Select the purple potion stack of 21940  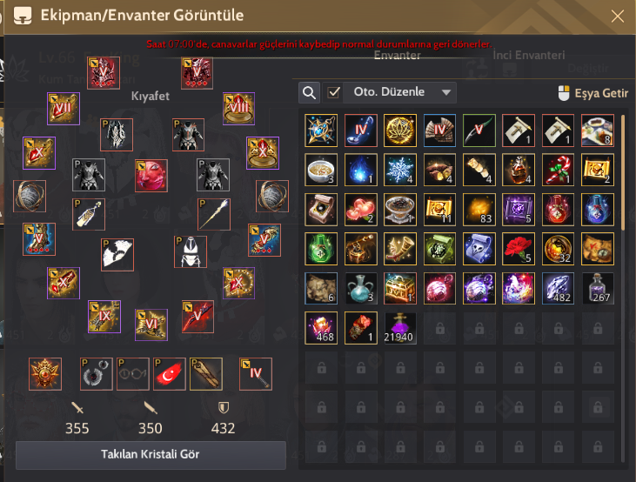tap(399, 328)
